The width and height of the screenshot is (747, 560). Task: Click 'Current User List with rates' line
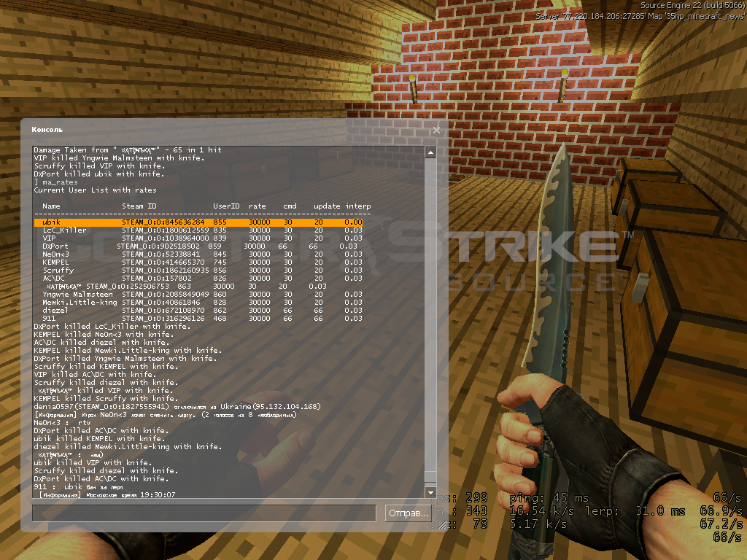(96, 190)
